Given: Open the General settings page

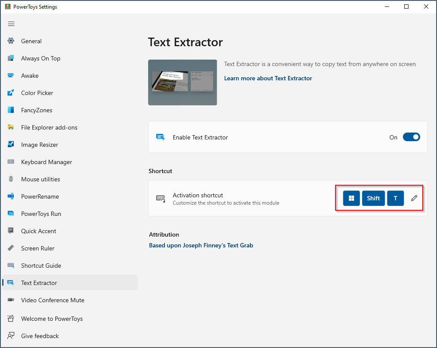Looking at the screenshot, I should (31, 41).
